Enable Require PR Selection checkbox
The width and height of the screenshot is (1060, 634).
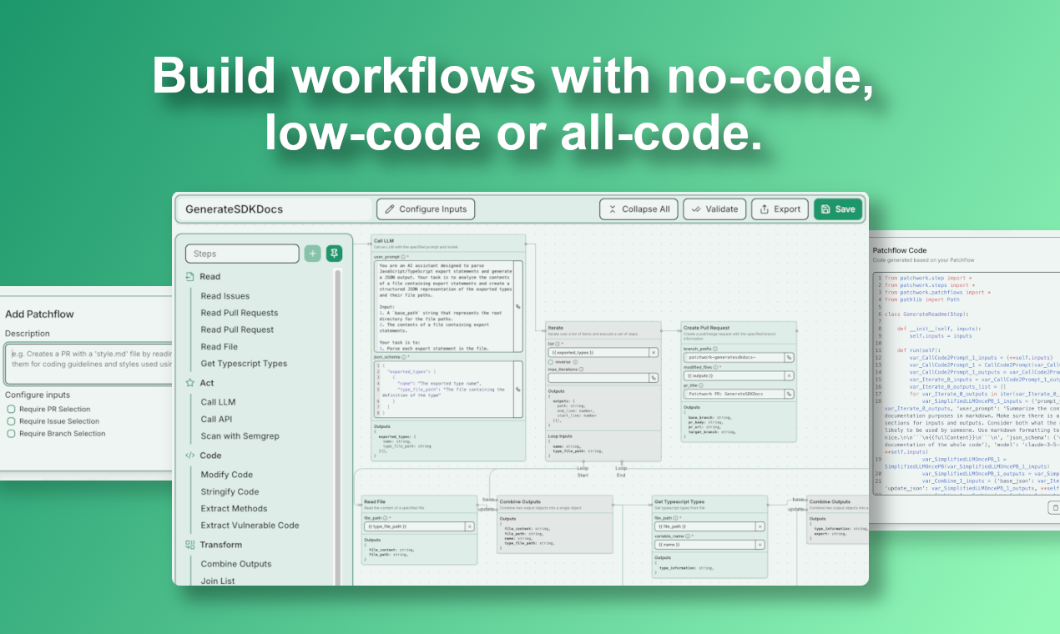[x=11, y=409]
